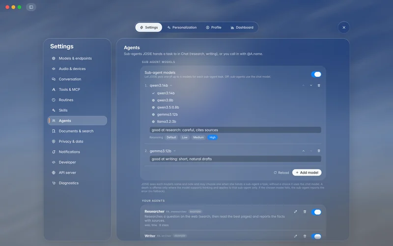Click the Documents & search icon
This screenshot has height=246, width=393.
(x=54, y=131)
